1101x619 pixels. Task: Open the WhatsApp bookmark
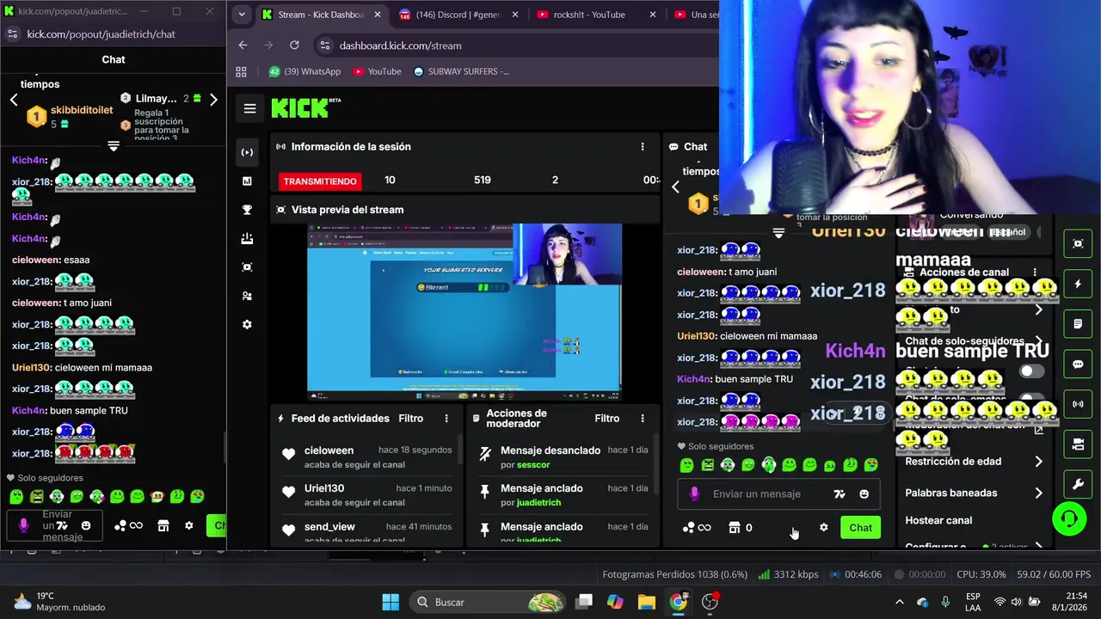point(304,71)
